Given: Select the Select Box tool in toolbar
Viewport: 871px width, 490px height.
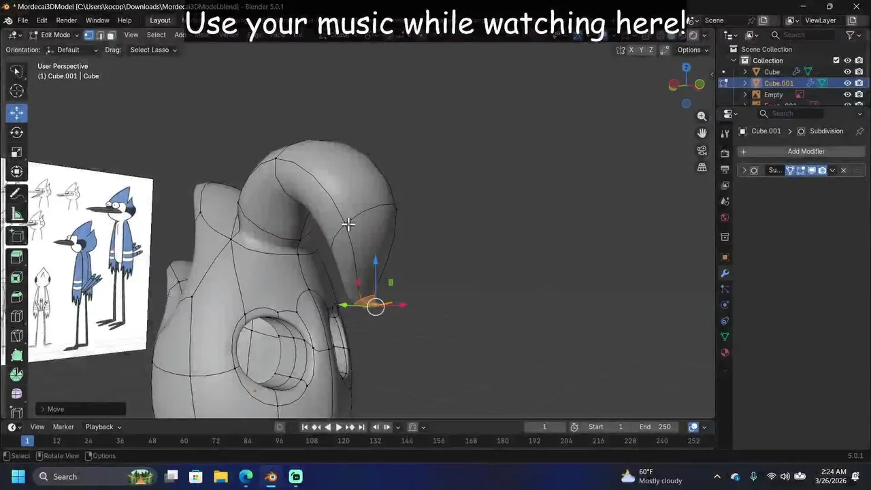Looking at the screenshot, I should tap(17, 71).
